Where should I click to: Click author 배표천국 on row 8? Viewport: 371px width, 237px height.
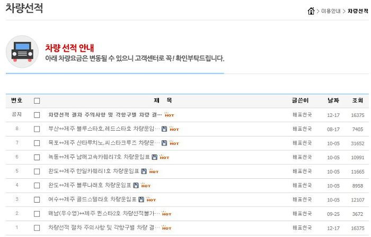302,129
